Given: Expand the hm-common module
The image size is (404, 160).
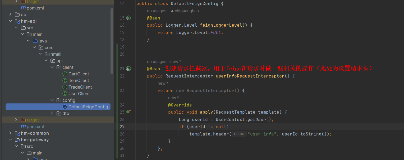Looking at the screenshot, I should (10, 133).
